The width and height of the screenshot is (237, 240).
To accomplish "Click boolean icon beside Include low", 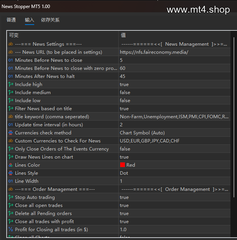I will [11, 100].
